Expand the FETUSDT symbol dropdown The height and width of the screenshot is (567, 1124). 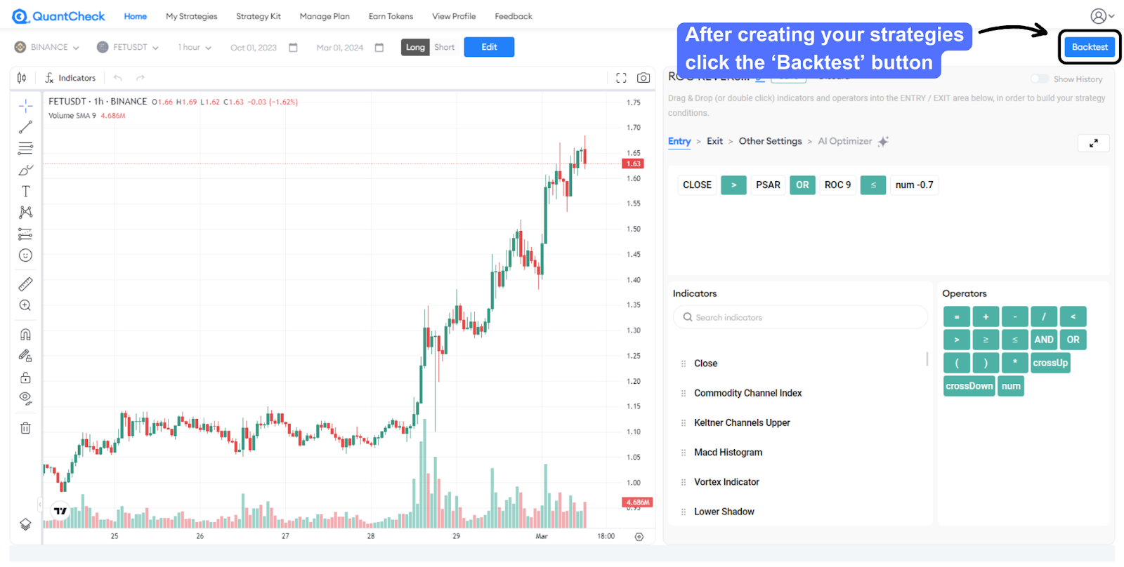pyautogui.click(x=128, y=47)
